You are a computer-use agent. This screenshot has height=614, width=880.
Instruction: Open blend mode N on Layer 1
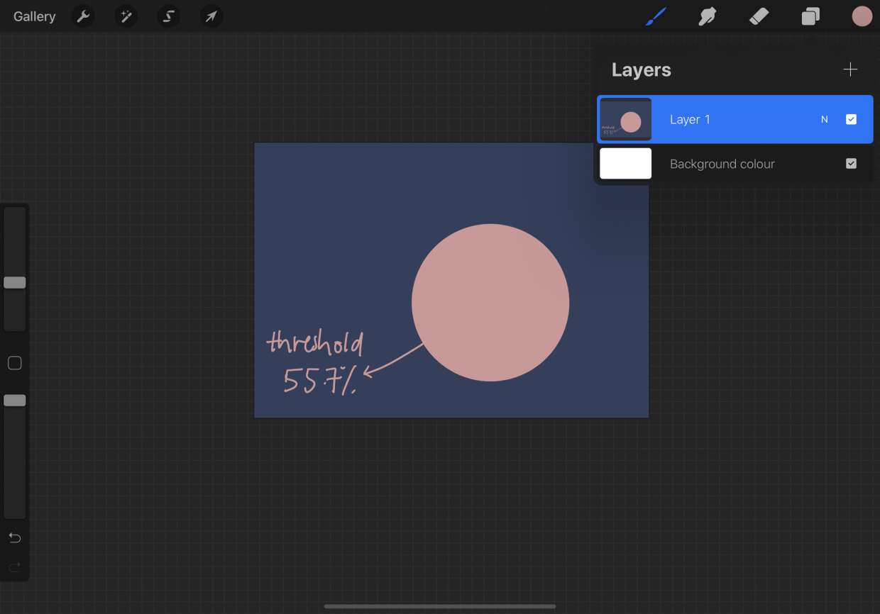click(x=825, y=120)
